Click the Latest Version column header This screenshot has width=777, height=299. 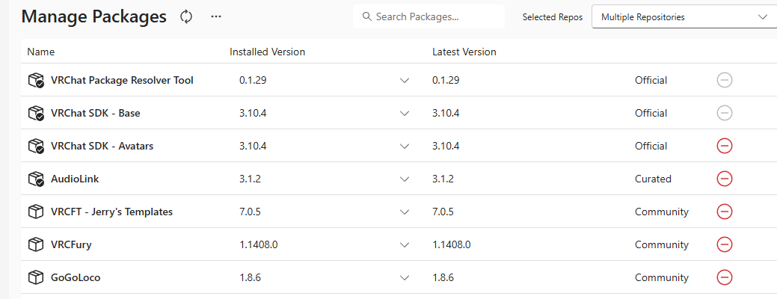point(464,52)
